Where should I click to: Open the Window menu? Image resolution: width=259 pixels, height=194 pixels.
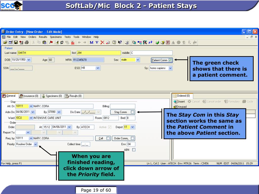[87, 37]
